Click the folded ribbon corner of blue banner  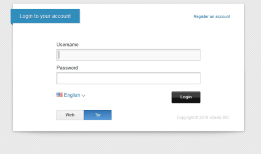(x=12, y=24)
